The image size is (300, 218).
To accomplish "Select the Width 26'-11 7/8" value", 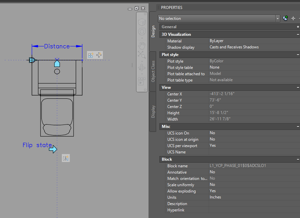I will pos(220,119).
